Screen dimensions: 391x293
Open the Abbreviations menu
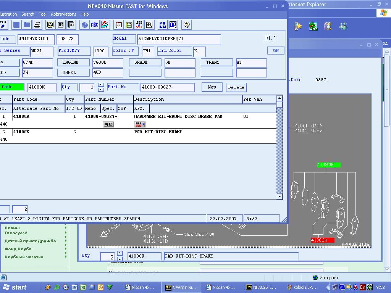[63, 14]
